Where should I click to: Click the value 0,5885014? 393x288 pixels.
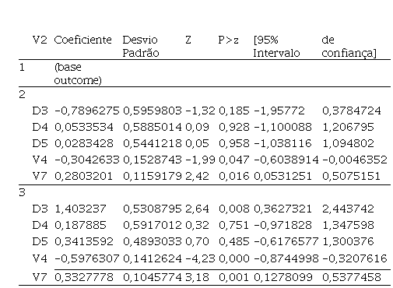click(x=153, y=127)
